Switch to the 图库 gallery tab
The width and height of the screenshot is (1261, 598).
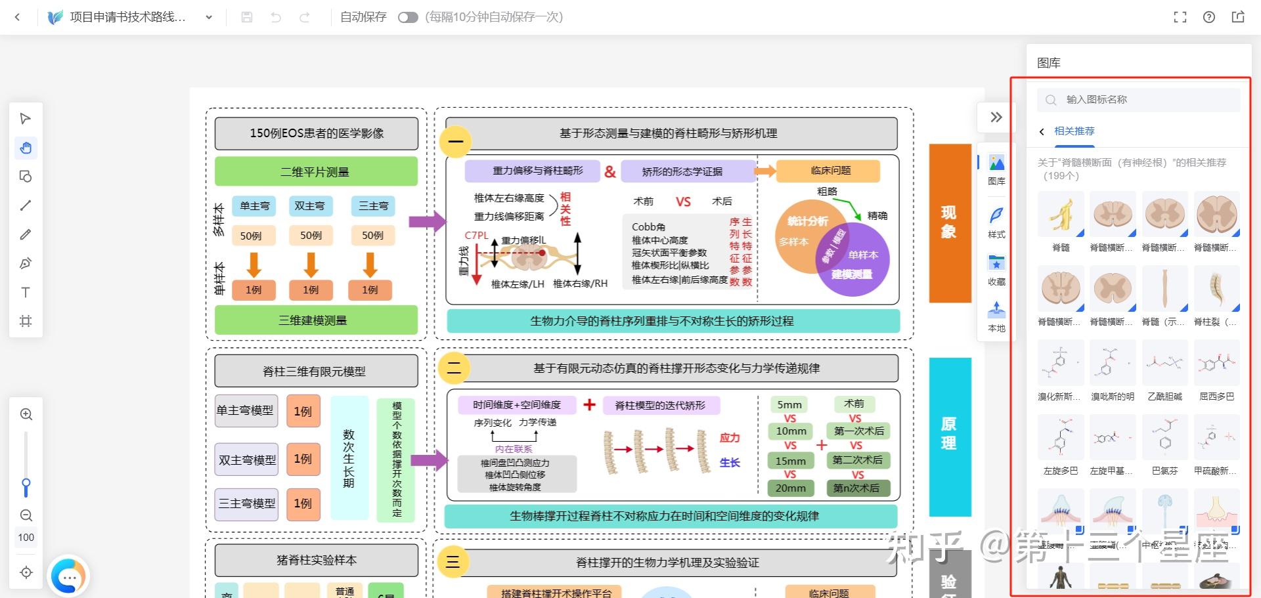click(996, 169)
